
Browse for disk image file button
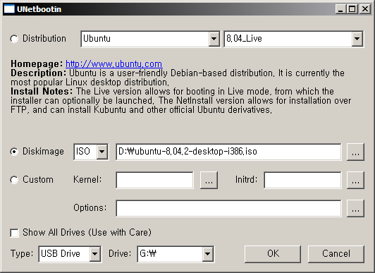pyautogui.click(x=355, y=152)
